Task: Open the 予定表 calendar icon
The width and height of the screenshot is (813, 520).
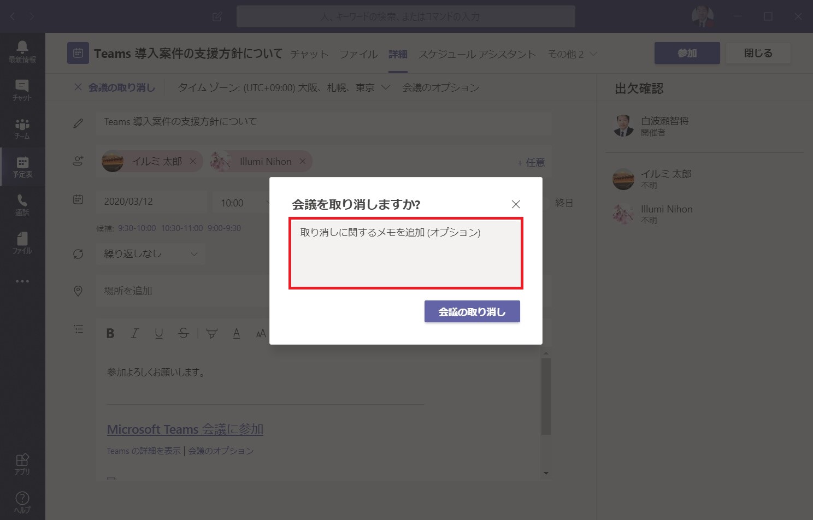Action: [x=22, y=167]
